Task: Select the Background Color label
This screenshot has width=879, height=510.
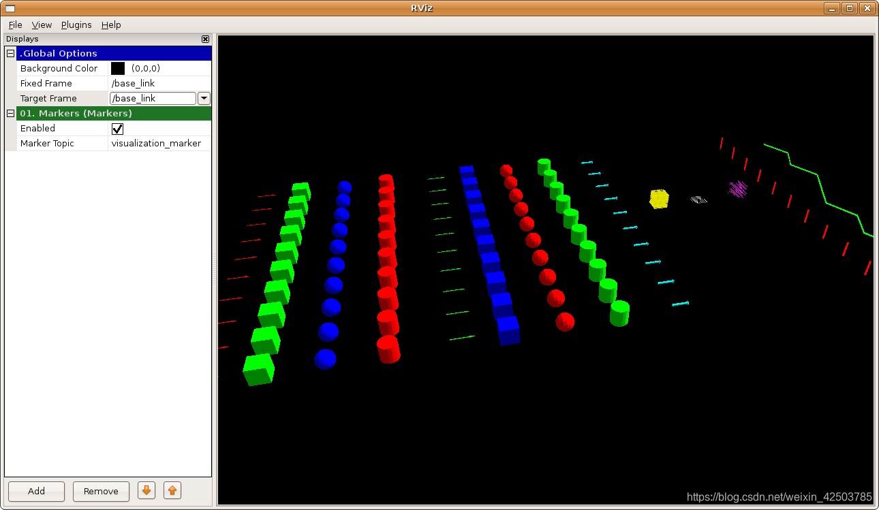Action: point(59,68)
